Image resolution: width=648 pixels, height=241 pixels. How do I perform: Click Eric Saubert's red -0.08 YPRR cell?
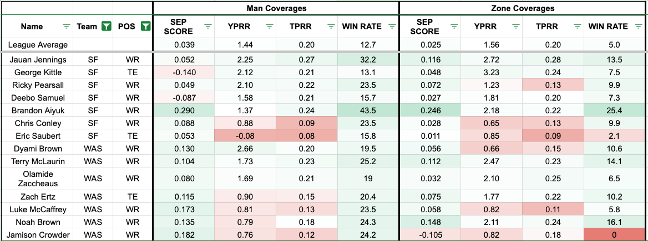[245, 136]
